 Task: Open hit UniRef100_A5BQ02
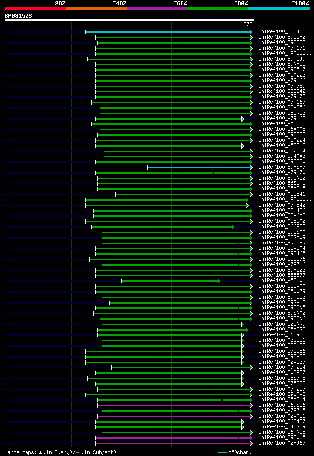coord(282,221)
